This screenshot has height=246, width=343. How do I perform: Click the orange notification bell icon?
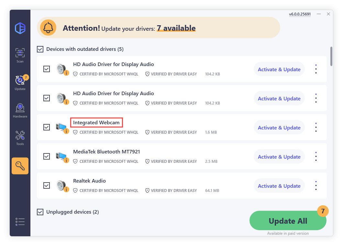pos(48,28)
